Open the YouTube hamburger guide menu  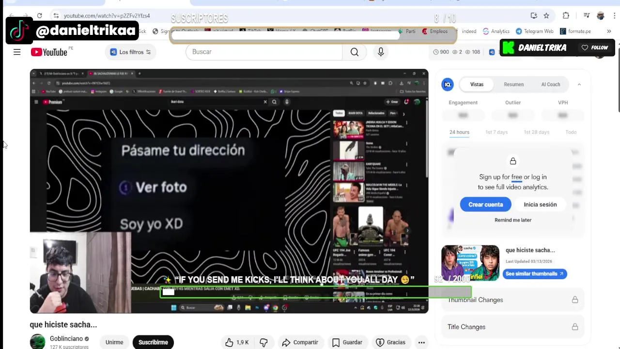pos(17,52)
